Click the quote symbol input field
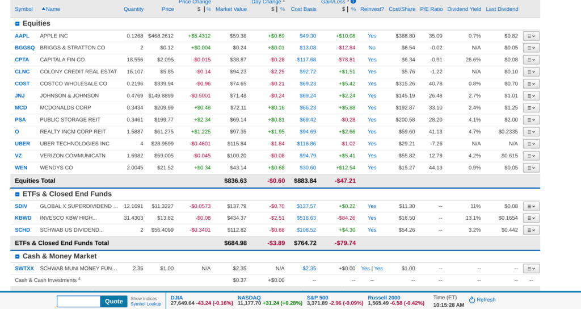The width and height of the screenshot is (581, 309). pyautogui.click(x=79, y=301)
